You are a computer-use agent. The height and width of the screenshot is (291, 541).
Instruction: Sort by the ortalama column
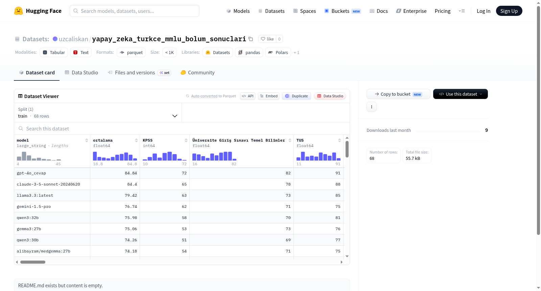tap(136, 140)
